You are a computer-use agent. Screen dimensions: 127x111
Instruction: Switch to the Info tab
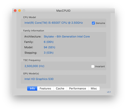(x=32, y=88)
